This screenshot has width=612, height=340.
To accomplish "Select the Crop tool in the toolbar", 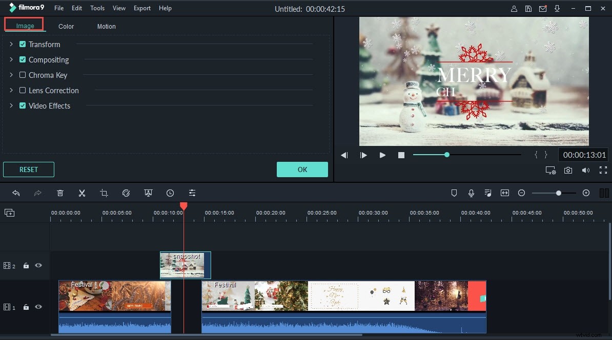I will click(x=104, y=193).
